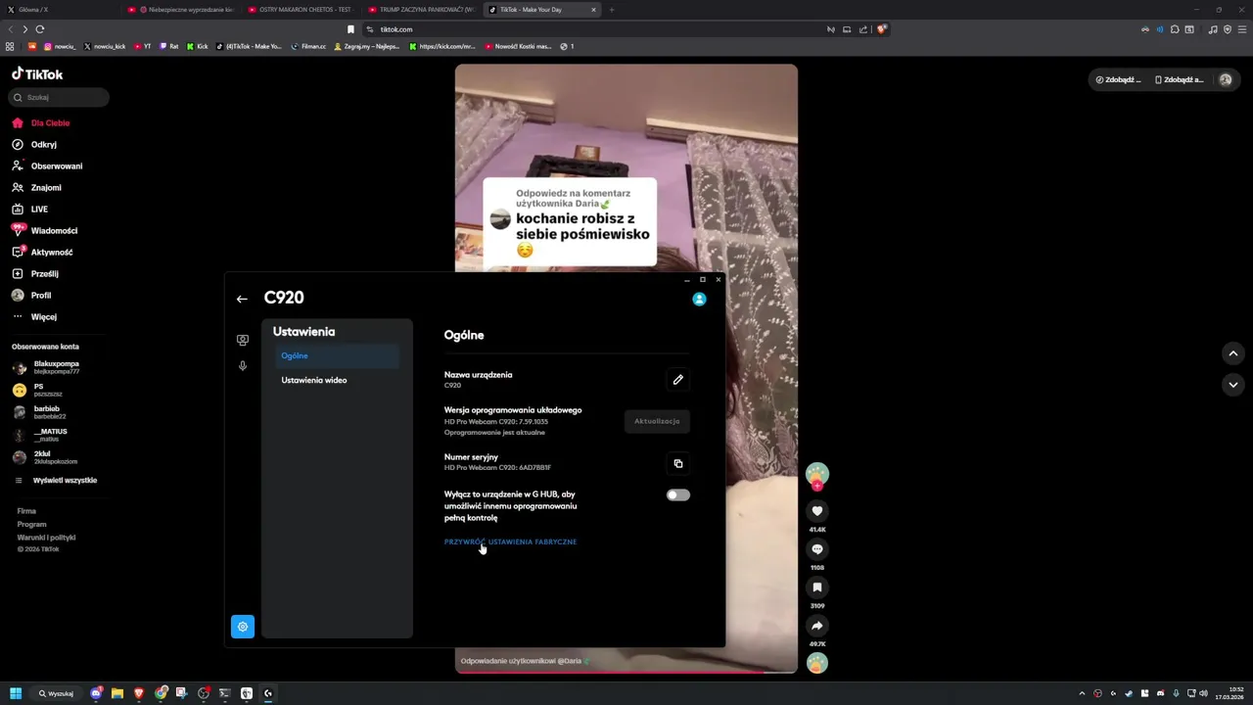This screenshot has height=705, width=1253.
Task: Switch to the Główna / X browser tab
Action: [61, 10]
